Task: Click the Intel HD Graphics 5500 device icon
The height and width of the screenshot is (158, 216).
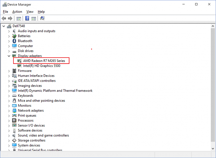Action: [x=19, y=66]
